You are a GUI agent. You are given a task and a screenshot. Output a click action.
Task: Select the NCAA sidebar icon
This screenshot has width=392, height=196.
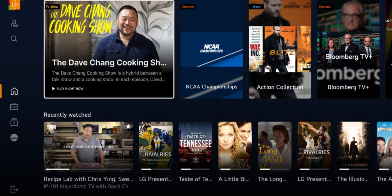tap(14, 138)
